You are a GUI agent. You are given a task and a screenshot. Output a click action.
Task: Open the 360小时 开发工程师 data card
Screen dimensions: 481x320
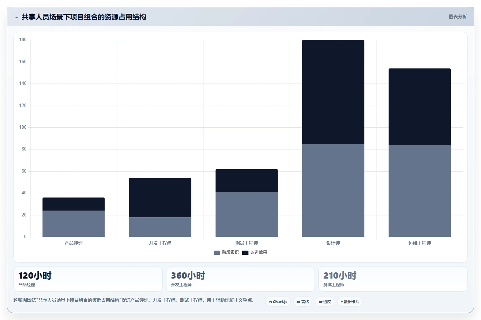(241, 279)
